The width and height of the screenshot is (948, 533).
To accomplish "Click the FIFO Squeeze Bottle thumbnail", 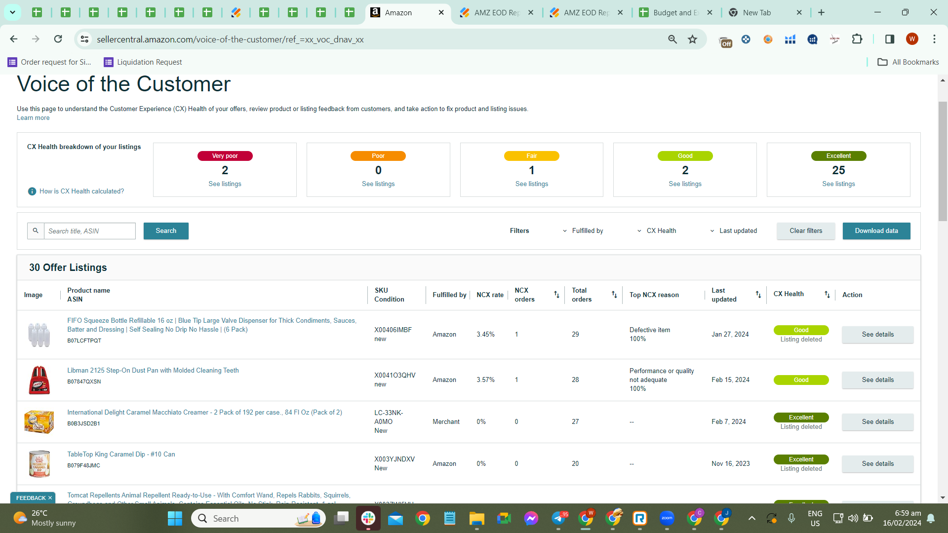I will tap(39, 335).
